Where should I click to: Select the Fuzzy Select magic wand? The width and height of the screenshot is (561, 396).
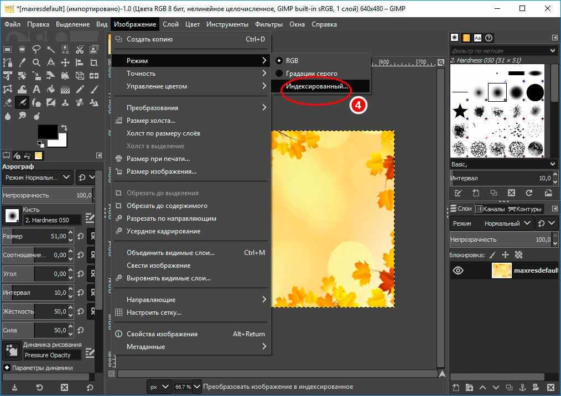(x=51, y=49)
